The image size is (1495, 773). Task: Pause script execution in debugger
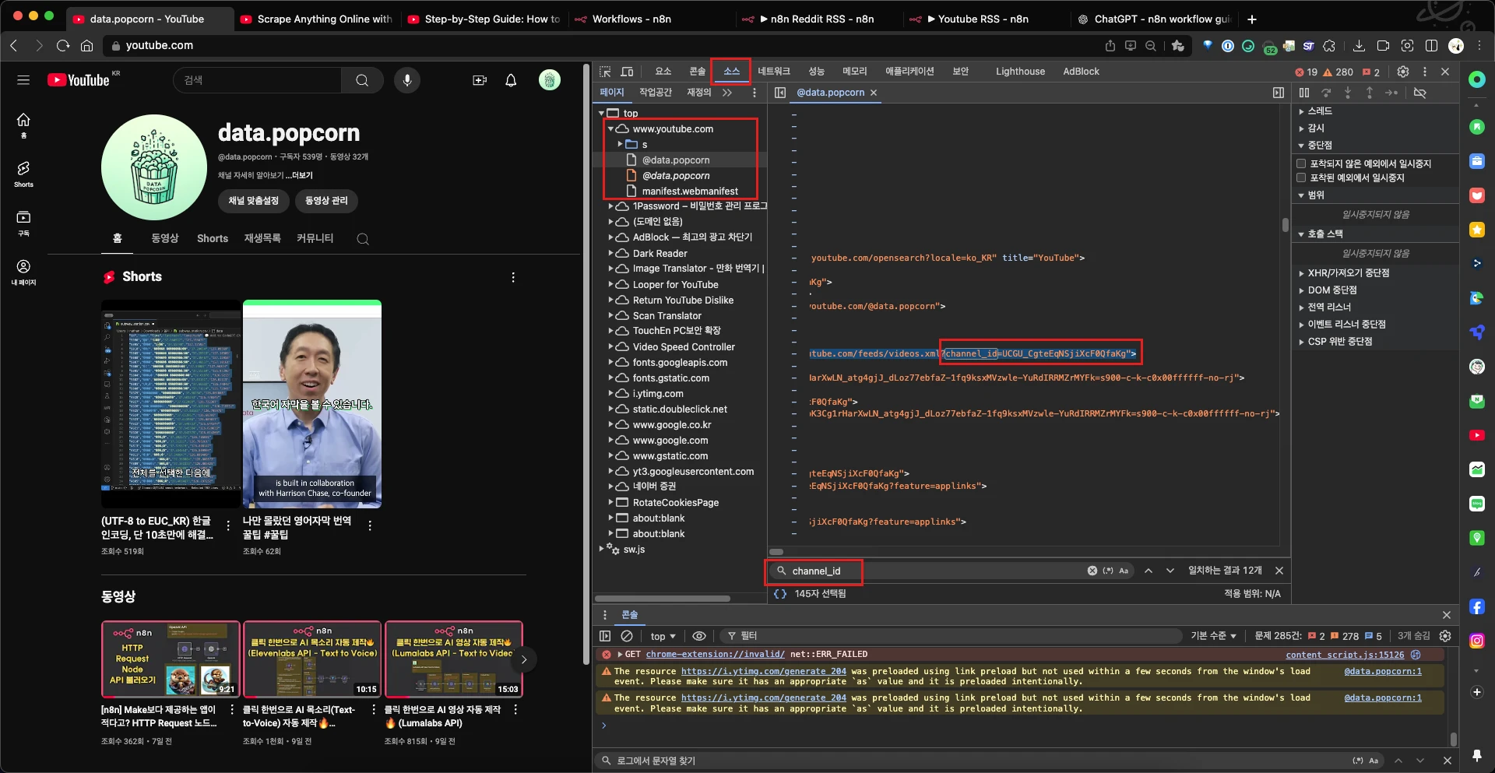click(x=1304, y=93)
